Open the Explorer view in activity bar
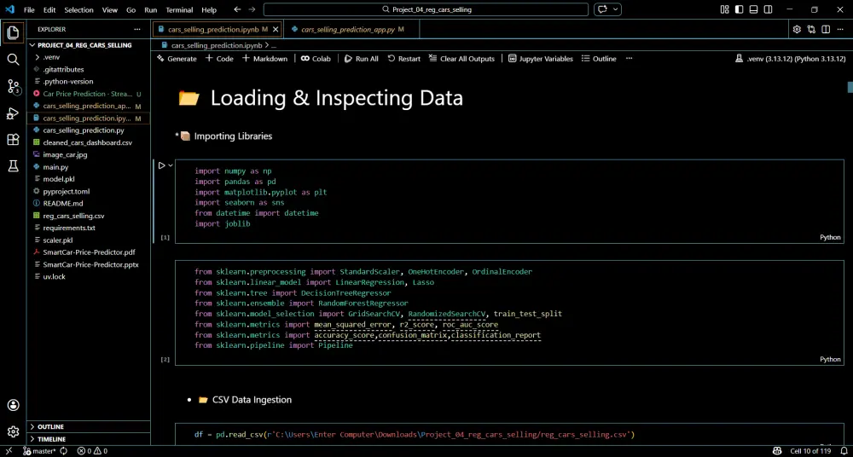Viewport: 853px width, 457px height. [x=13, y=32]
